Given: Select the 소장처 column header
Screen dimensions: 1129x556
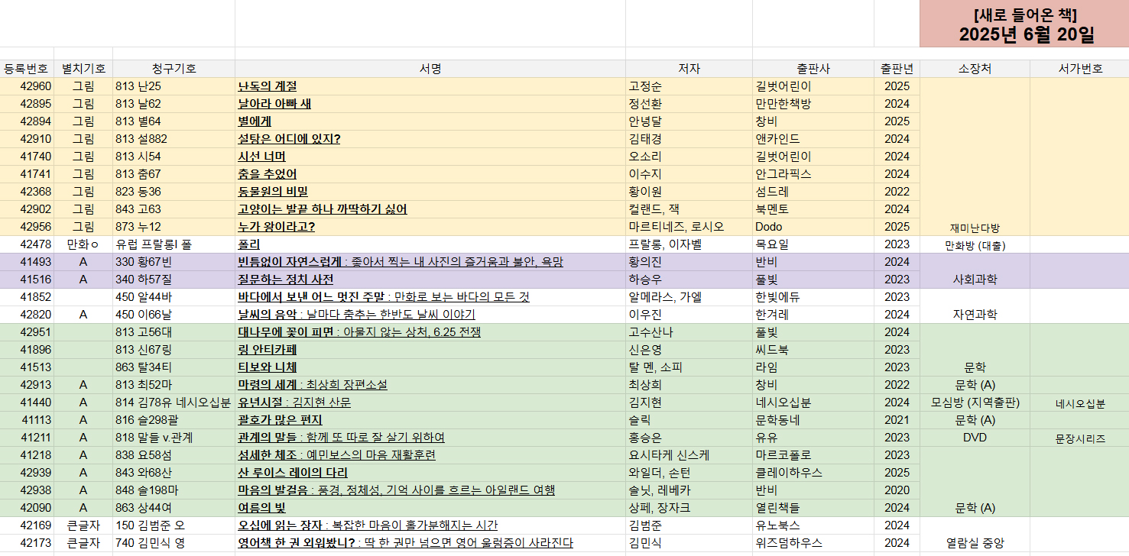Looking at the screenshot, I should (x=975, y=69).
